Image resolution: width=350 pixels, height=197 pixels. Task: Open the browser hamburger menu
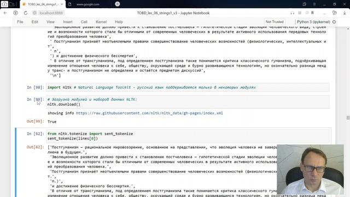[314, 4]
